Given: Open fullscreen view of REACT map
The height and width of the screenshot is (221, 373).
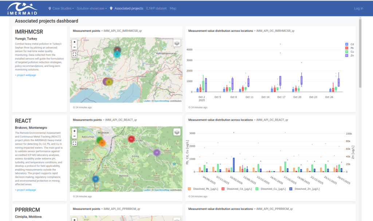Looking at the screenshot, I should coord(74,143).
